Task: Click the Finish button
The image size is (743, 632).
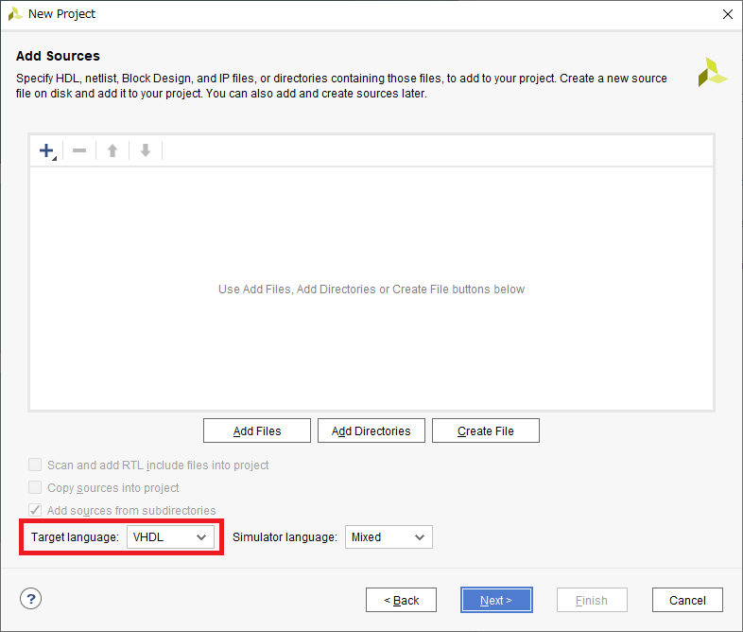Action: pos(592,600)
